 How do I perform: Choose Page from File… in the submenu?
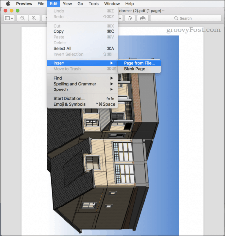click(x=139, y=63)
